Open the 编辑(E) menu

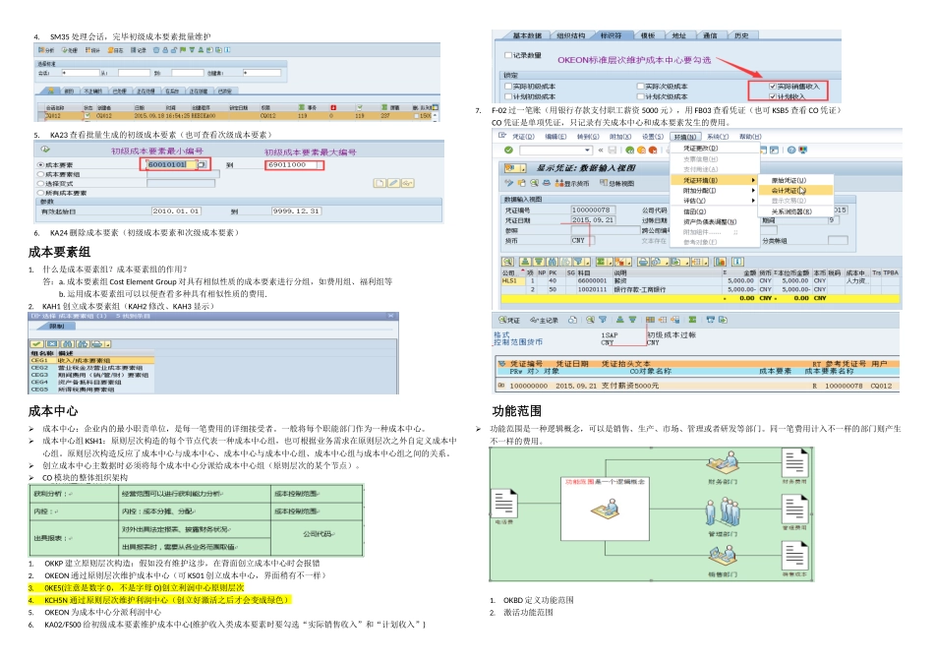click(x=555, y=137)
